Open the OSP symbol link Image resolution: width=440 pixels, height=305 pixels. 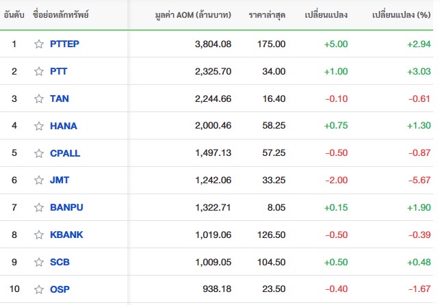[60, 289]
